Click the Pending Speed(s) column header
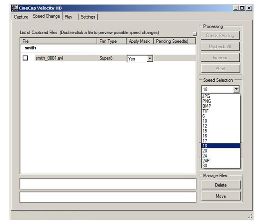The width and height of the screenshot is (262, 224). pyautogui.click(x=174, y=41)
